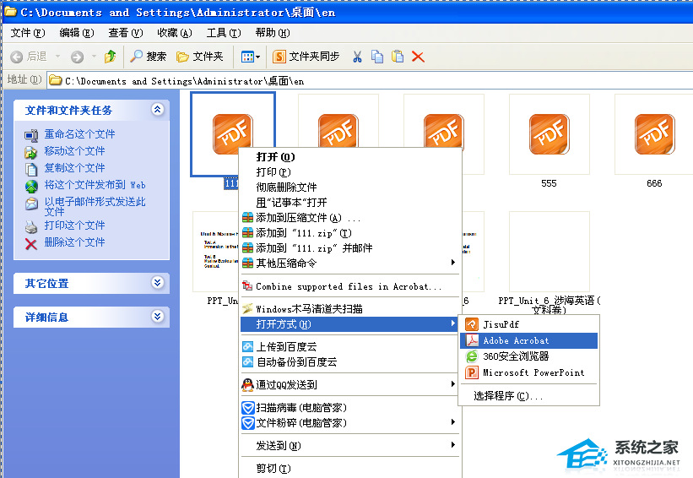Expand the 详细信息 panel

[x=157, y=317]
